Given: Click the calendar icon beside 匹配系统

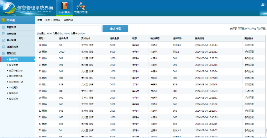Looking at the screenshot, I should point(4,53).
